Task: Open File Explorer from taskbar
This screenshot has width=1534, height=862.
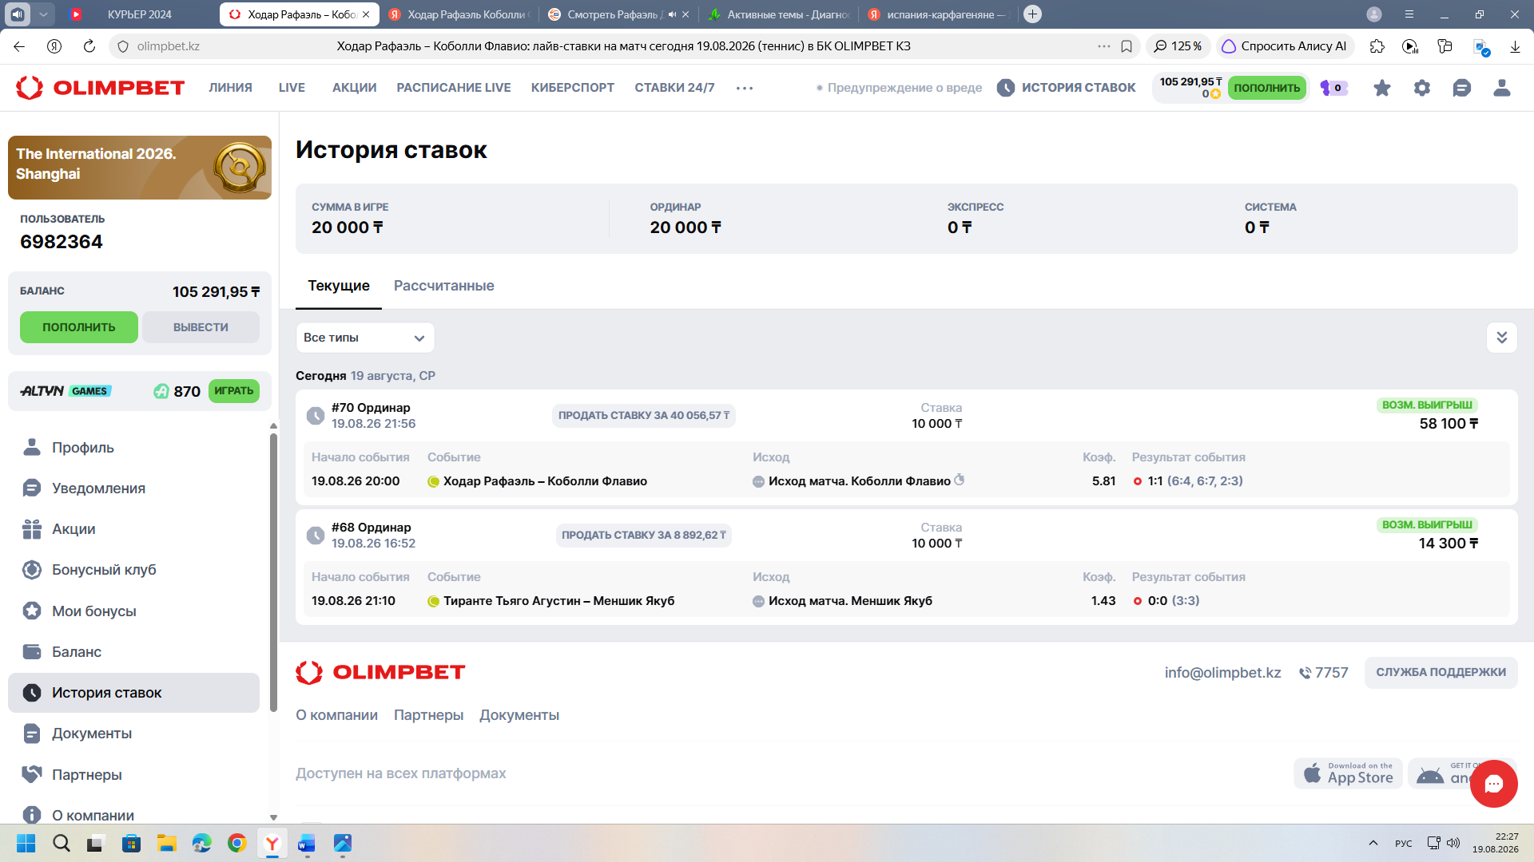Action: tap(166, 843)
